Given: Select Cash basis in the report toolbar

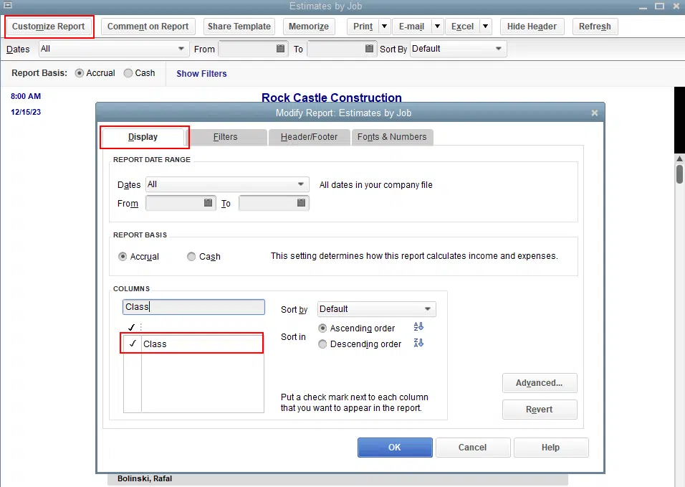Looking at the screenshot, I should pyautogui.click(x=128, y=73).
